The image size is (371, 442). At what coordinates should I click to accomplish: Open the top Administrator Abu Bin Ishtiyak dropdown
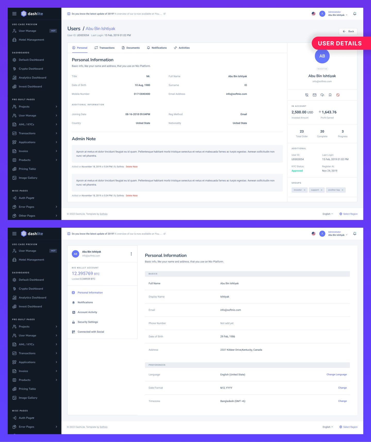pos(333,14)
